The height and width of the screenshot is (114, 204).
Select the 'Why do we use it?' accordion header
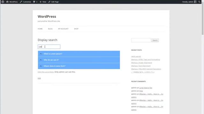coord(79,60)
